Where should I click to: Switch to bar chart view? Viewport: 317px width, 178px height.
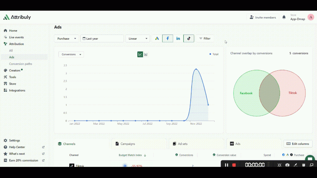(146, 54)
